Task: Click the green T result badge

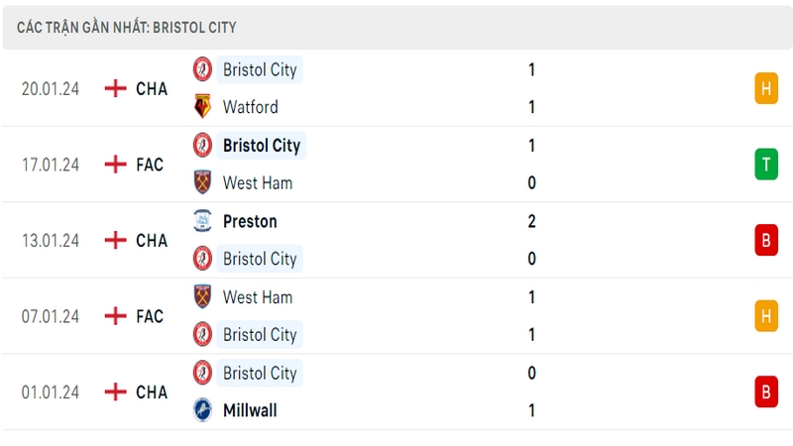Action: (x=766, y=165)
